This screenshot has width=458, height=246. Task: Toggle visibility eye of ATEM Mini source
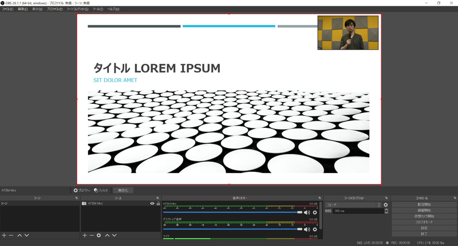(x=152, y=204)
